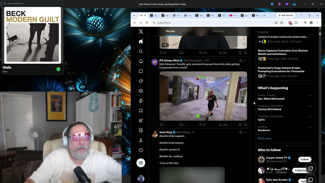The width and height of the screenshot is (325, 183).
Task: Open Chrome media controls icon
Action: click(305, 23)
